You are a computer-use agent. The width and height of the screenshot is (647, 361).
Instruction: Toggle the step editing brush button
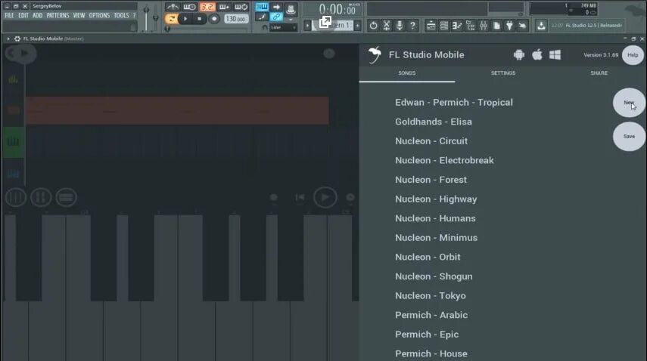(262, 17)
